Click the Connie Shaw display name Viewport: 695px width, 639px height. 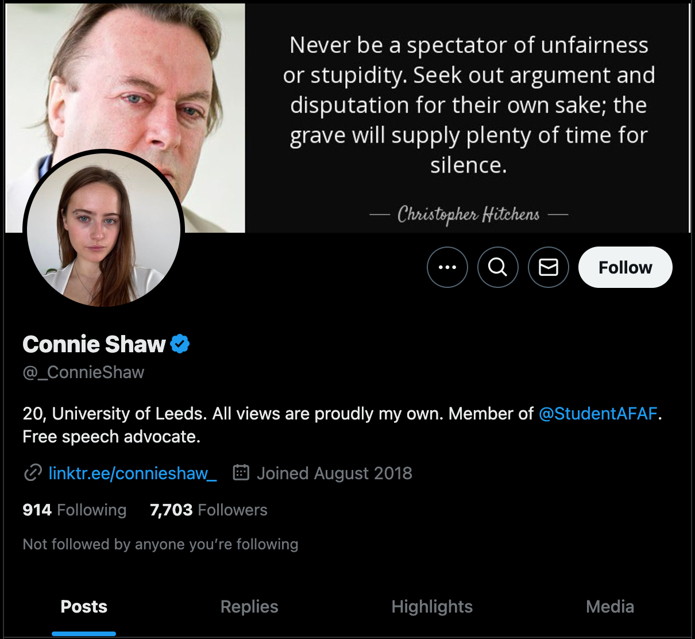[94, 344]
